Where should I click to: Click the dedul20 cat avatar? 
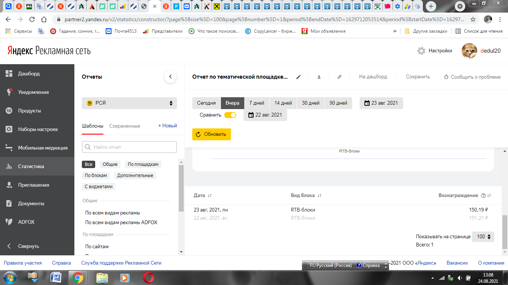click(x=469, y=51)
